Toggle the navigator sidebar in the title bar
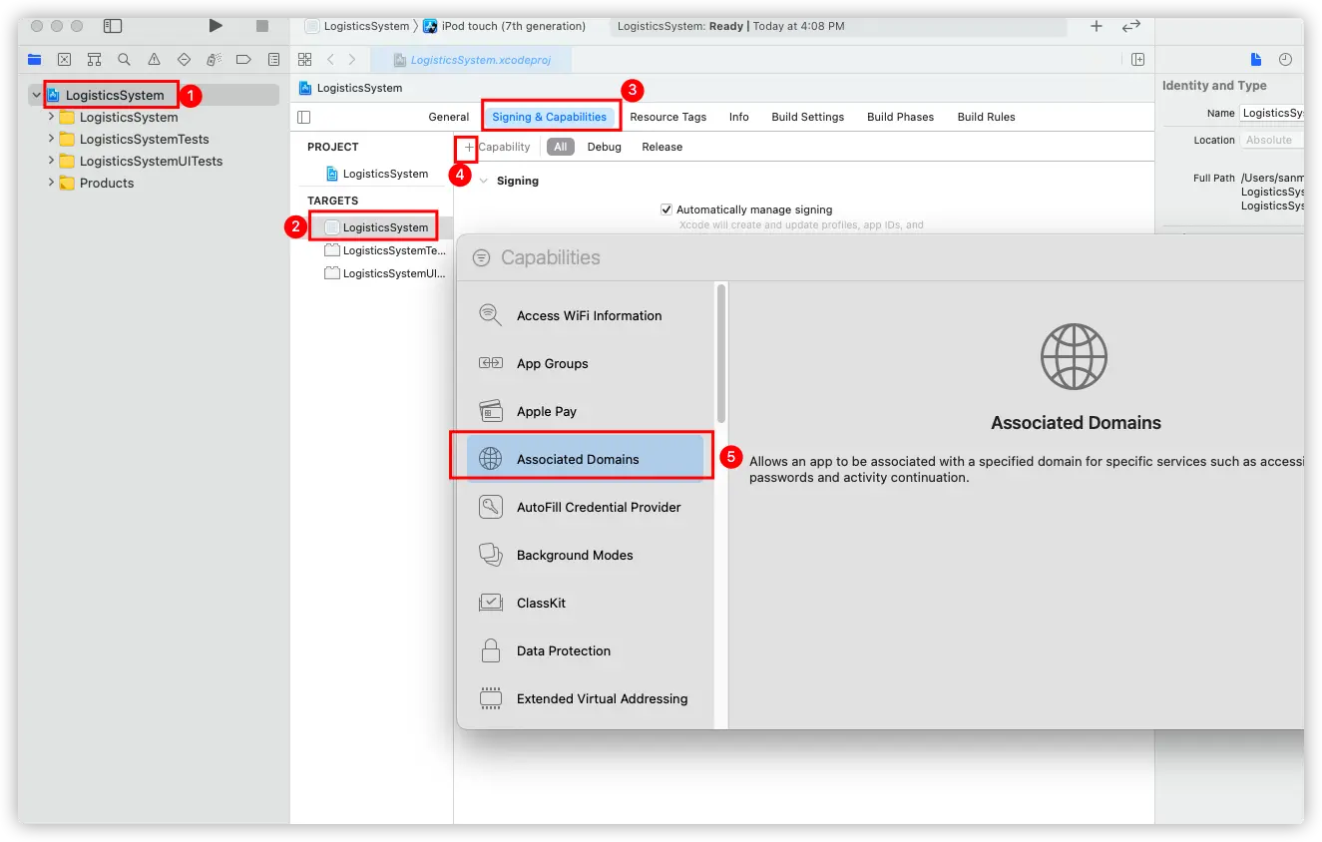Image resolution: width=1322 pixels, height=842 pixels. point(113,26)
